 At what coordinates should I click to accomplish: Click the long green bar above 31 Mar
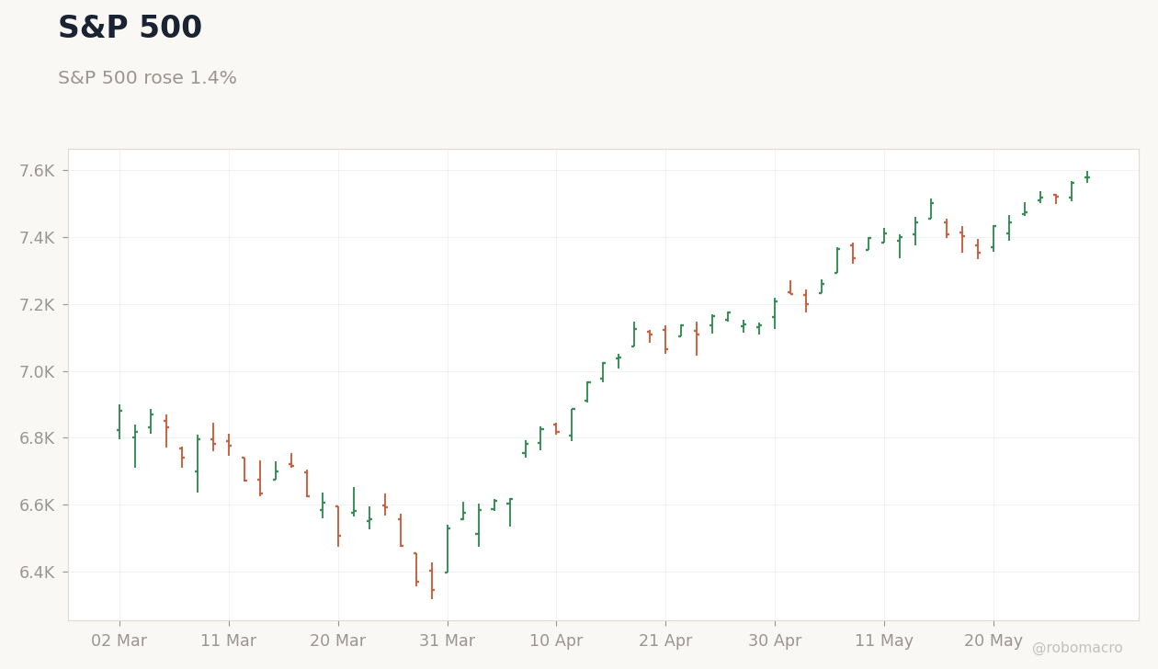(448, 549)
